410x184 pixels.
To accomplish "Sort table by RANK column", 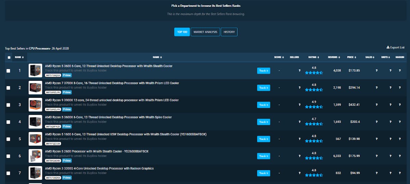I will [19, 57].
